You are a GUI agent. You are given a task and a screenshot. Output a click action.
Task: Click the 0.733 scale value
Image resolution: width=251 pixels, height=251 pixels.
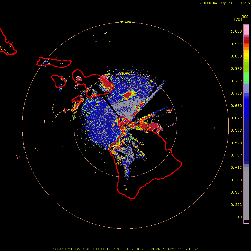[x=236, y=93]
